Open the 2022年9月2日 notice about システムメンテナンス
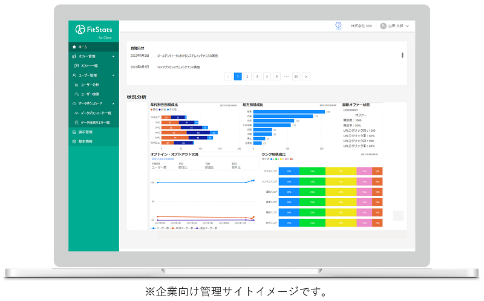 188,56
